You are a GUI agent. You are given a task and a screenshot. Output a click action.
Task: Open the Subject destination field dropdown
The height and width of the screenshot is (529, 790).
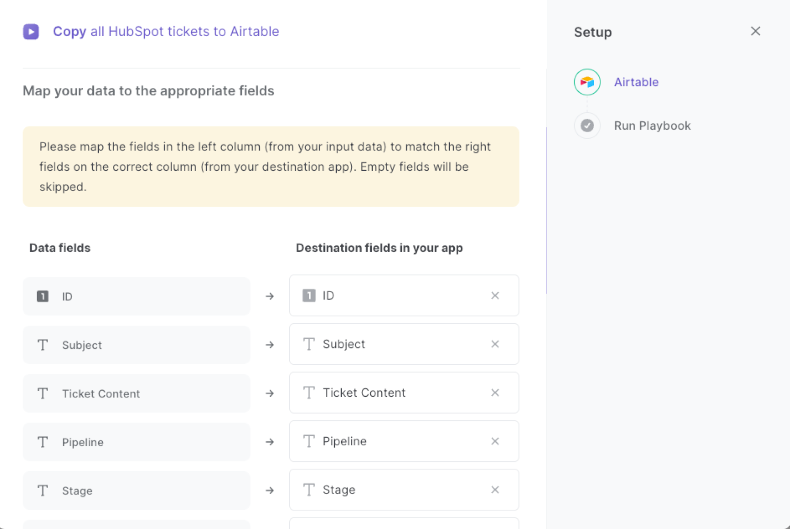(x=404, y=344)
